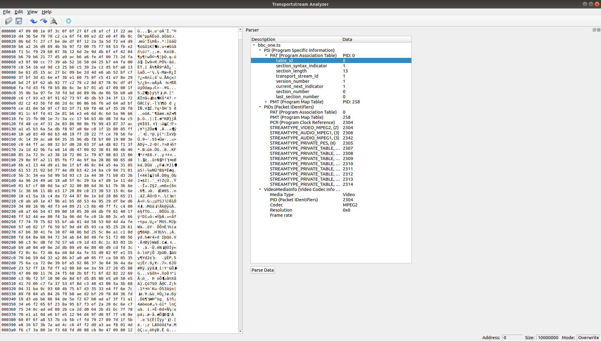The height and width of the screenshot is (341, 601).
Task: Collapse the PIDs (Packet IDentifiers) node
Action: (x=260, y=107)
